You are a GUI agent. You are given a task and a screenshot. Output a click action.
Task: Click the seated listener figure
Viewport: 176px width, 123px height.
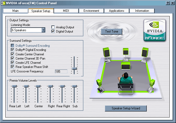click(126, 83)
